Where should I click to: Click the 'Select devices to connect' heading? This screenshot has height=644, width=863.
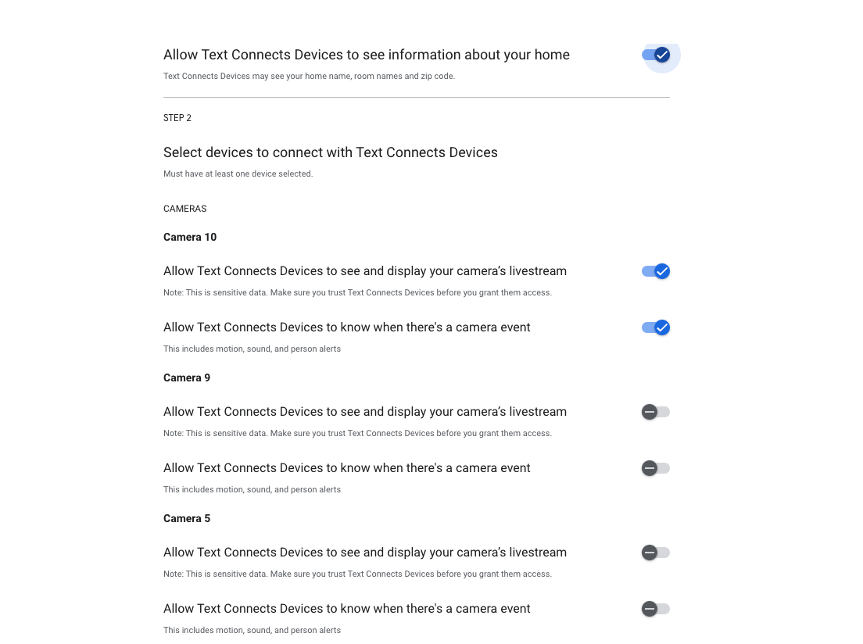(x=330, y=152)
